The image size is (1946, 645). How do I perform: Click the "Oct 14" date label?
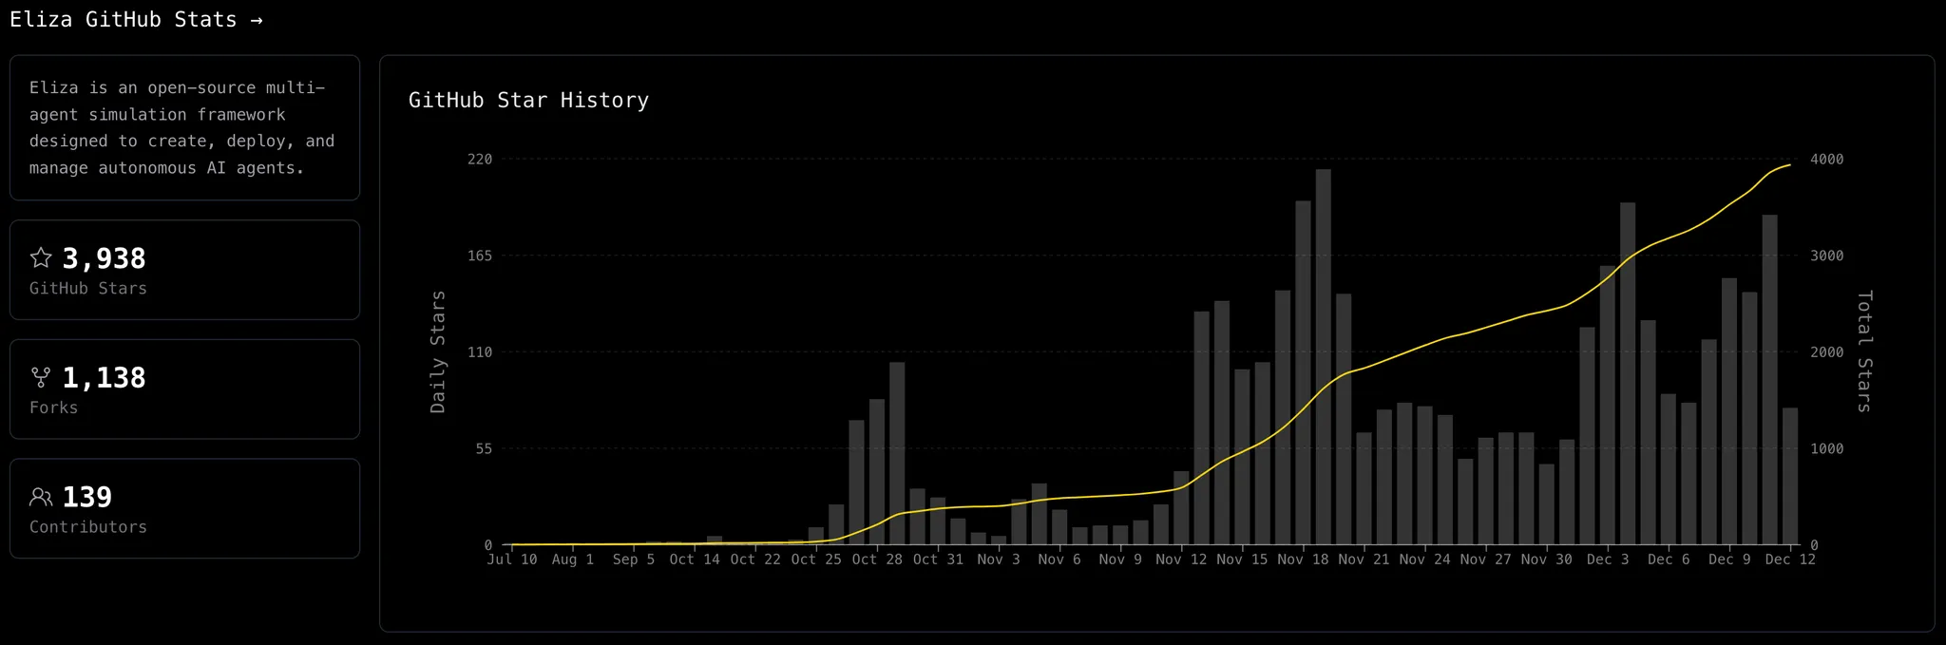pyautogui.click(x=695, y=560)
